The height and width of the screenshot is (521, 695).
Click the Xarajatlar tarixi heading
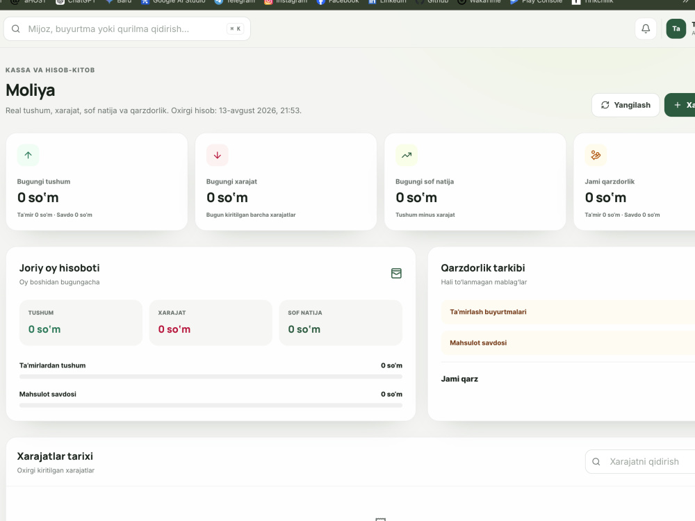pyautogui.click(x=55, y=456)
